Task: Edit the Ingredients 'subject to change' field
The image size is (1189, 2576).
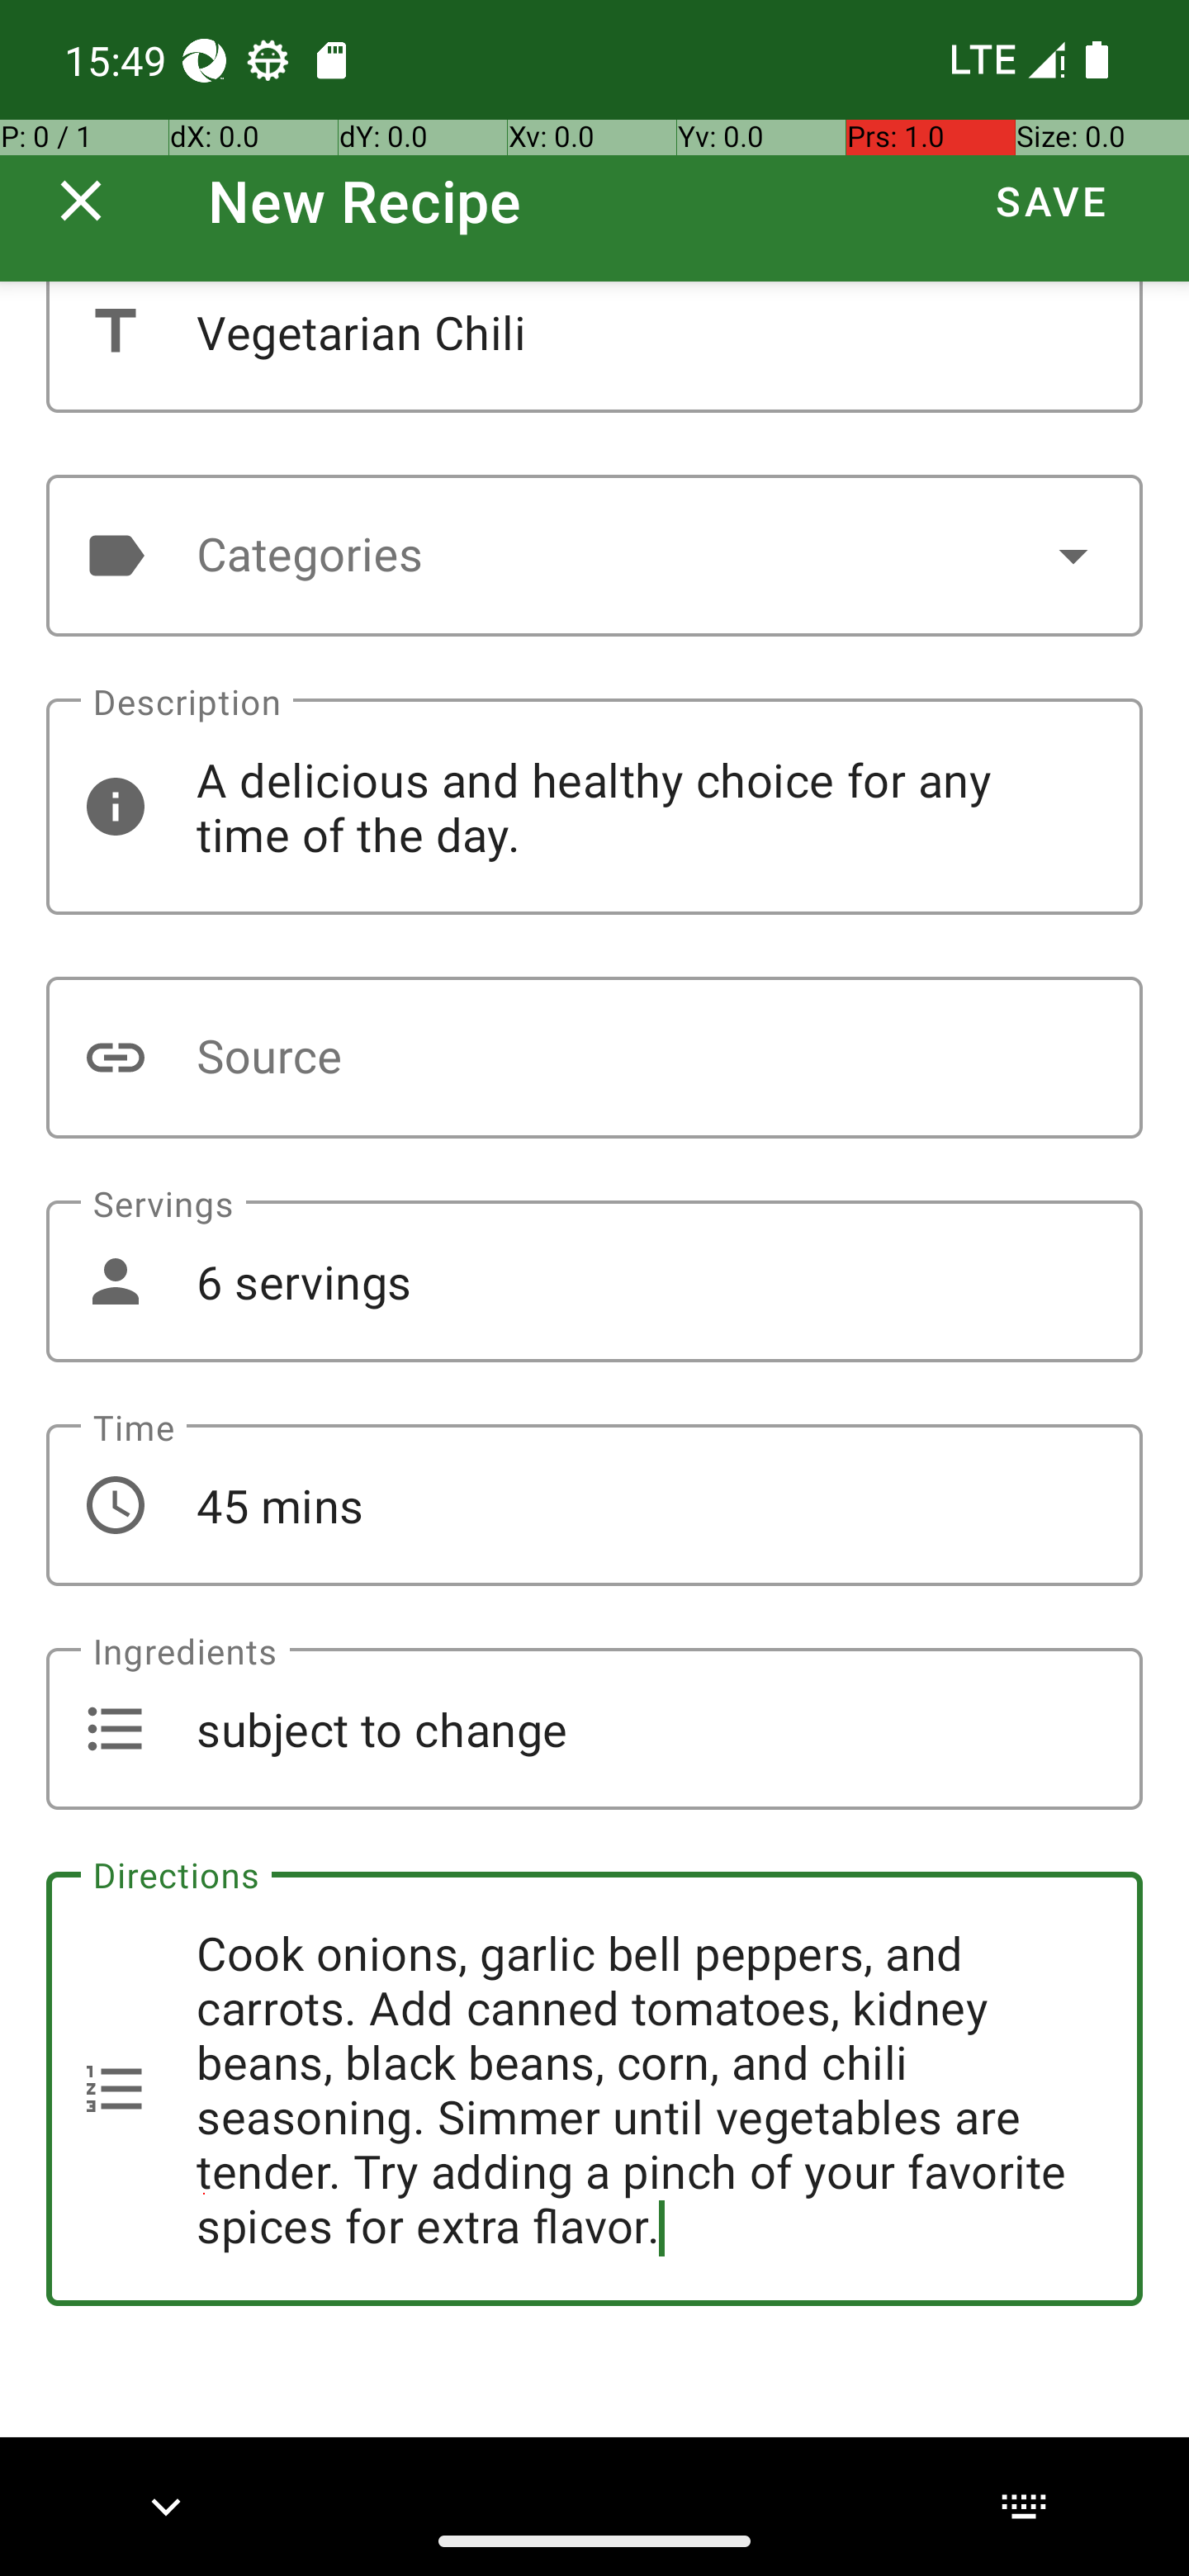Action: (x=594, y=1728)
